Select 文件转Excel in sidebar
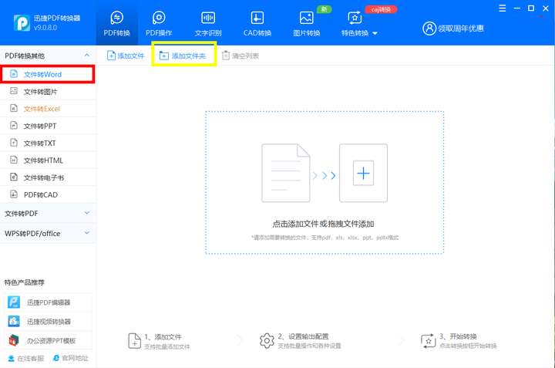The height and width of the screenshot is (368, 555). pos(48,109)
